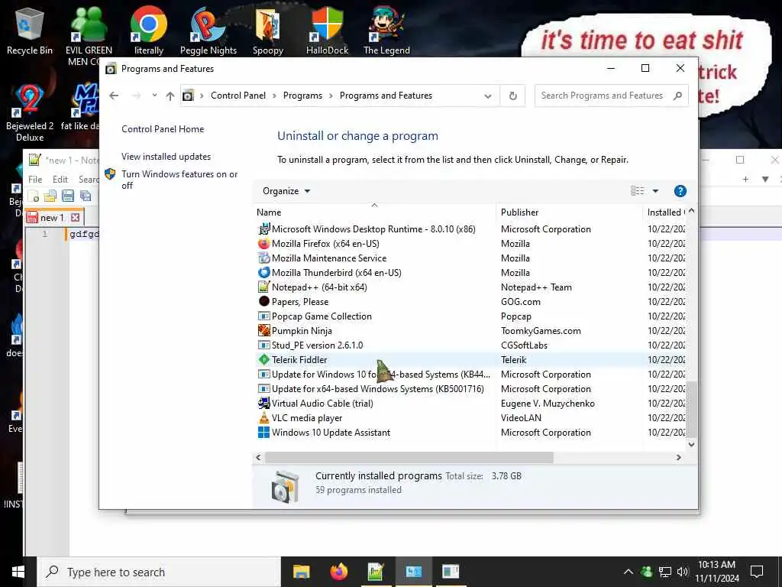Sort list by the Publisher column header
Image resolution: width=782 pixels, height=587 pixels.
(x=570, y=212)
